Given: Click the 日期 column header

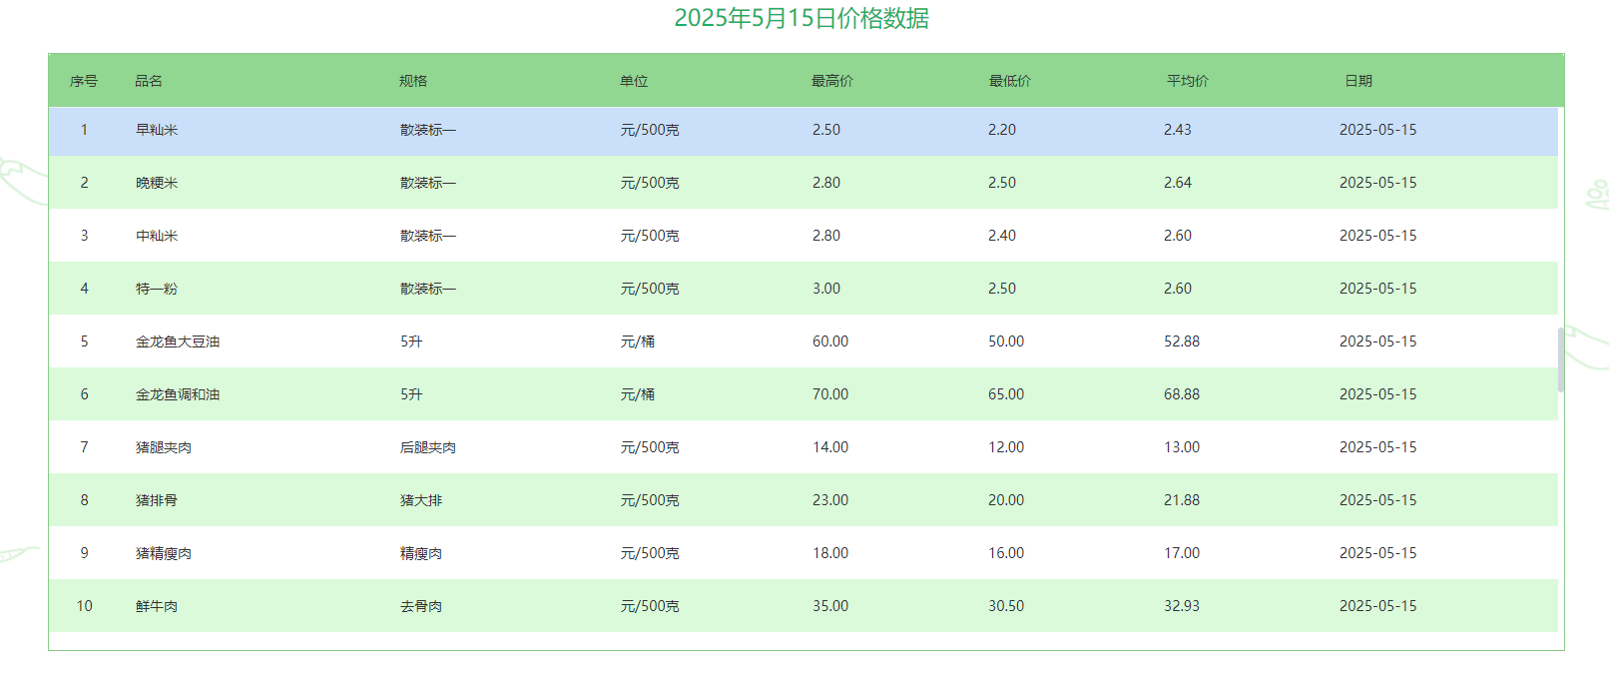Looking at the screenshot, I should point(1357,81).
